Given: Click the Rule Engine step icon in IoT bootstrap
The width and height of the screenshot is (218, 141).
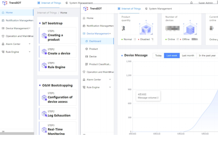Looking at the screenshot, I should [44, 65].
